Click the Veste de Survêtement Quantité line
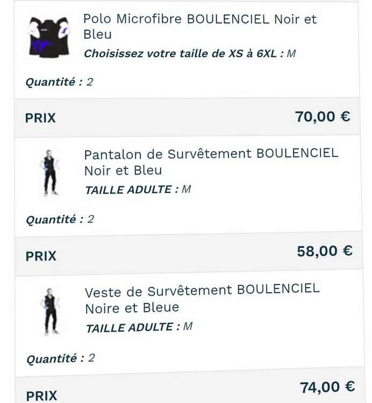Image resolution: width=372 pixels, height=403 pixels. (61, 358)
